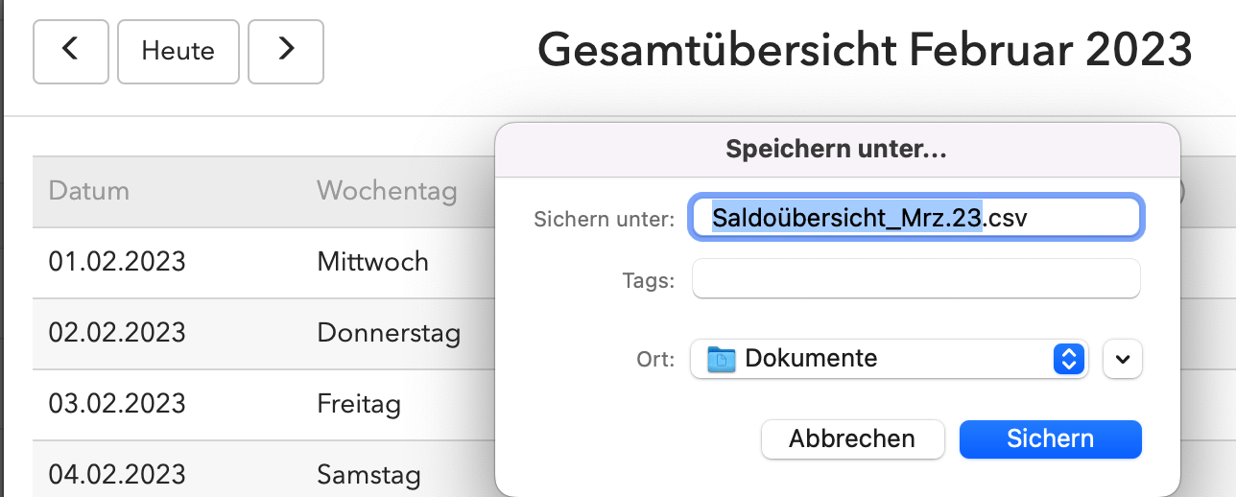This screenshot has height=497, width=1236.
Task: Go to previous month with left arrow
Action: [x=72, y=51]
